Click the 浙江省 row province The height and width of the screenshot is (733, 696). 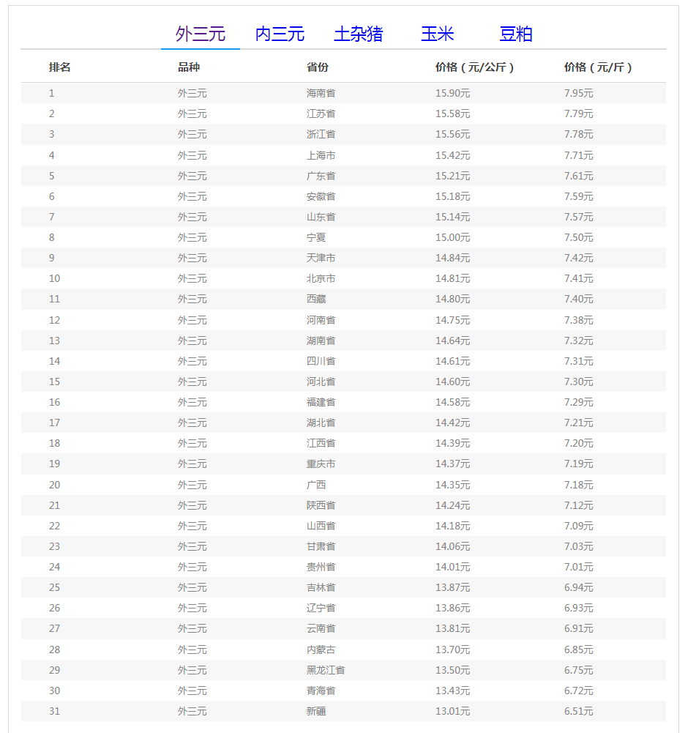tap(321, 134)
